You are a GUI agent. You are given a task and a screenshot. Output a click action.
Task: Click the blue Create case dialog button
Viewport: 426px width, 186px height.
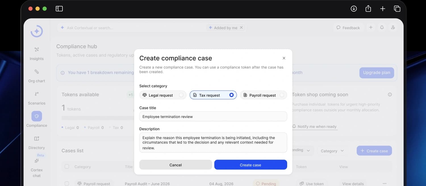tap(250, 165)
